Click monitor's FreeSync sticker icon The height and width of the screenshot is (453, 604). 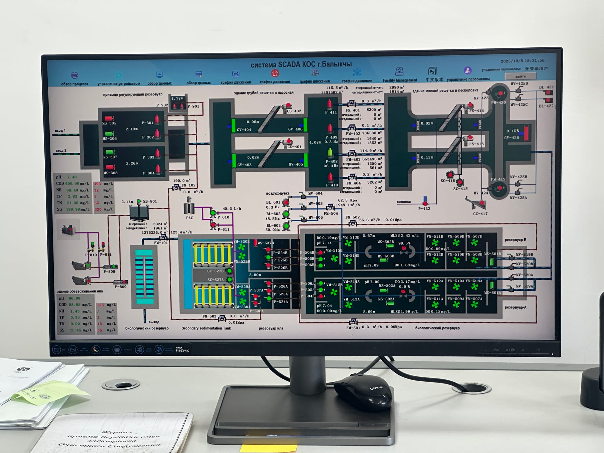coord(182,350)
